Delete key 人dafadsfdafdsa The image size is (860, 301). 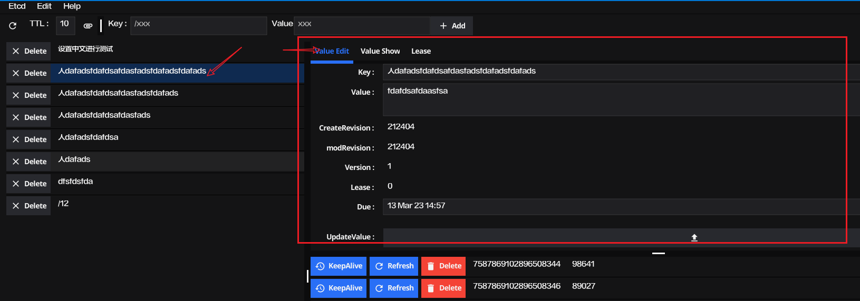coord(28,139)
